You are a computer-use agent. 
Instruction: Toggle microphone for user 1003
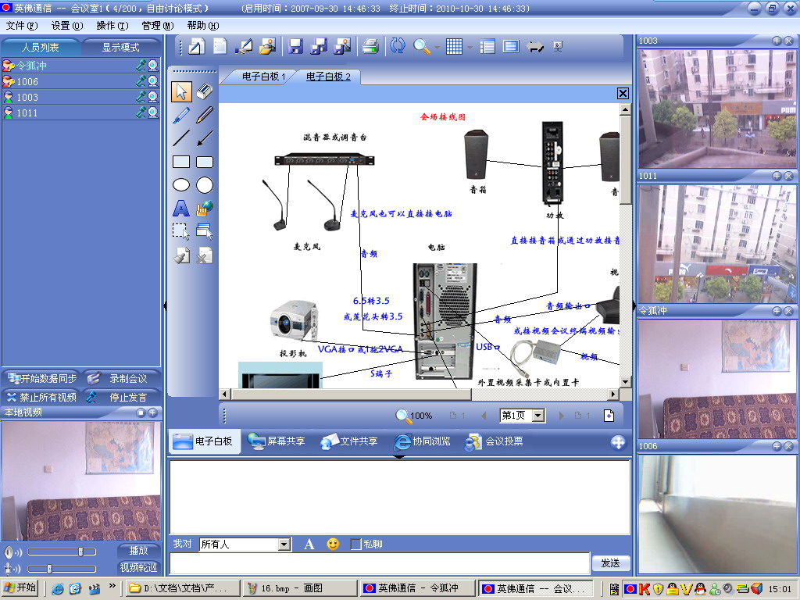coord(141,97)
